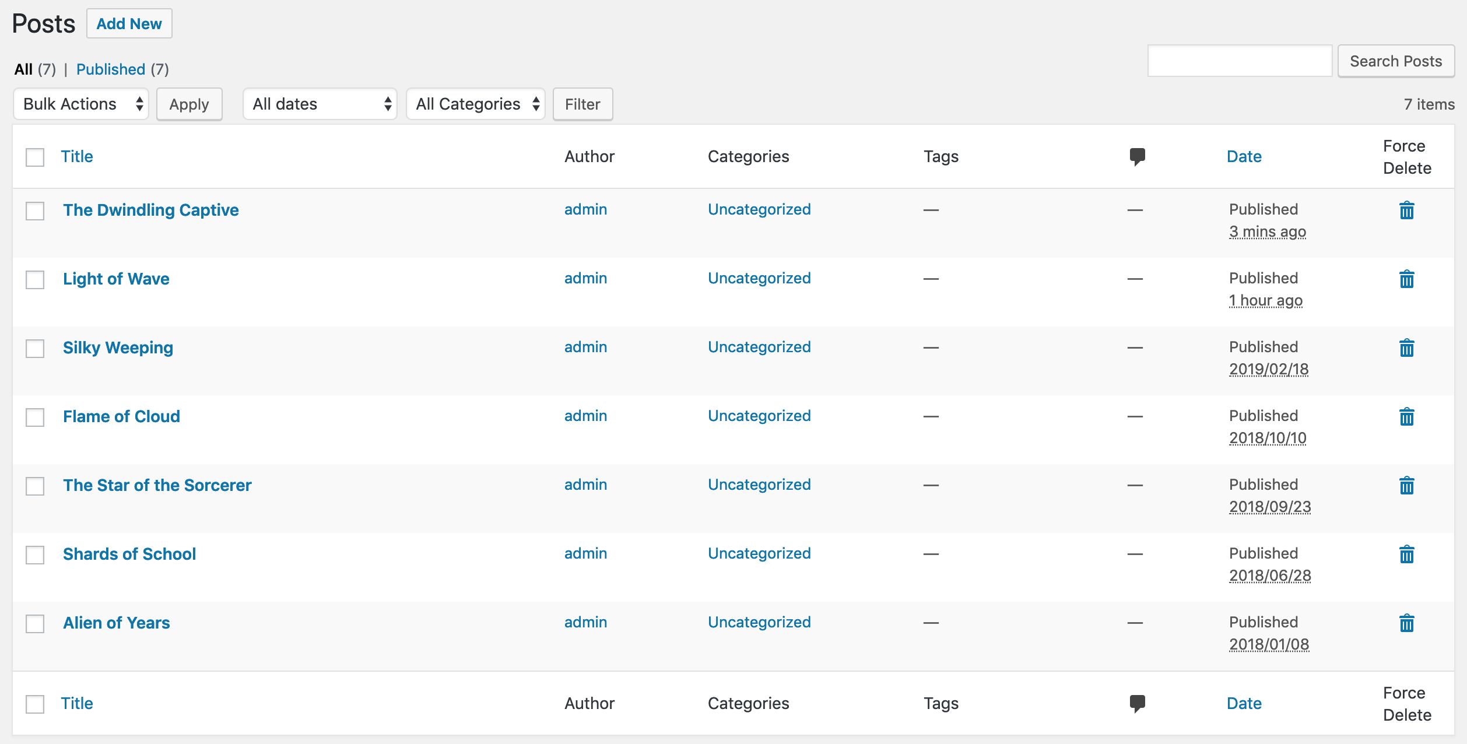The image size is (1467, 744).
Task: Toggle the checkbox for 'The Dwindling Captive'
Action: point(35,210)
